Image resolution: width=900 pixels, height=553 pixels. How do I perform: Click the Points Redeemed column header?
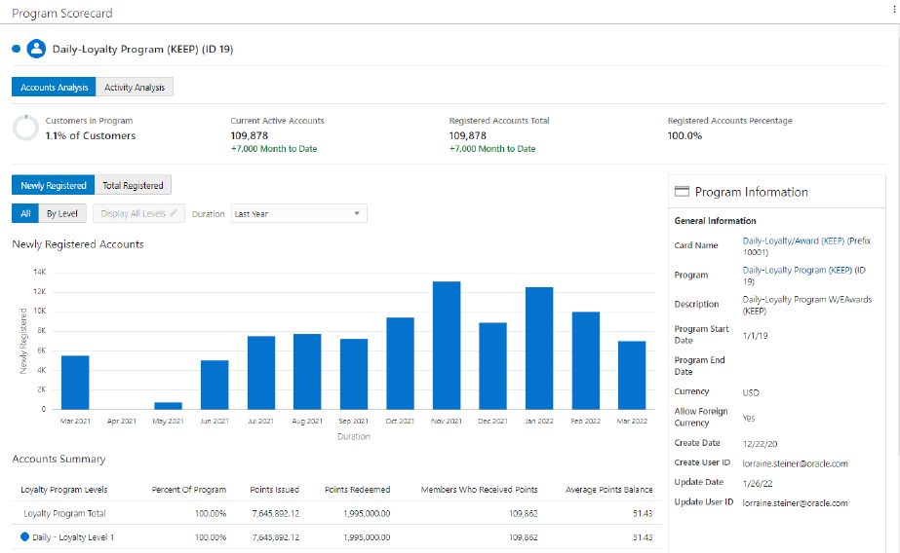[x=358, y=490]
